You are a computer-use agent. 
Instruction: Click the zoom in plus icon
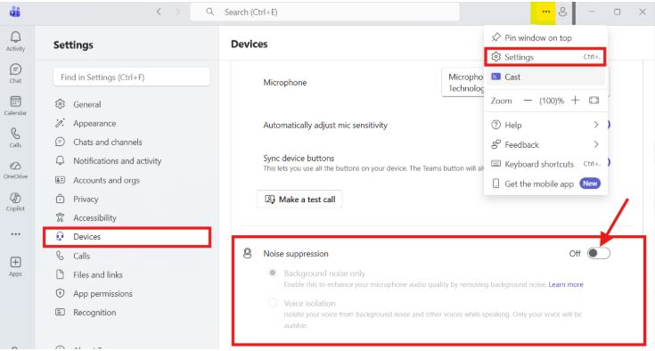(575, 100)
